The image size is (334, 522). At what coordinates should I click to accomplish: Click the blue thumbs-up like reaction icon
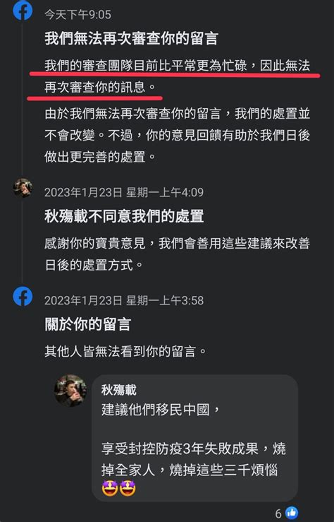(292, 513)
